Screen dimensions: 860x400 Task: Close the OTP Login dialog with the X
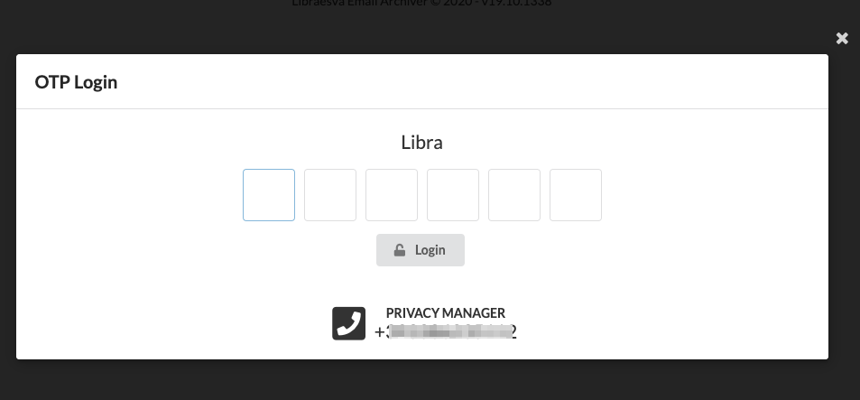pos(842,38)
